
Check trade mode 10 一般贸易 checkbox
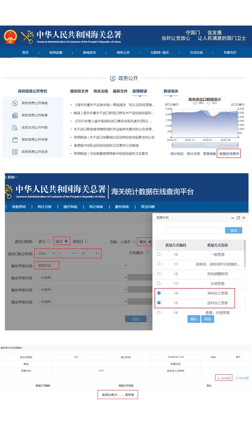click(x=159, y=254)
